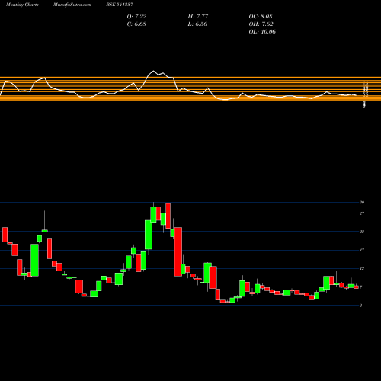Image resolution: width=381 pixels, height=381 pixels.
Task: Click the highest peak of the white indicator line
Action: (x=153, y=71)
